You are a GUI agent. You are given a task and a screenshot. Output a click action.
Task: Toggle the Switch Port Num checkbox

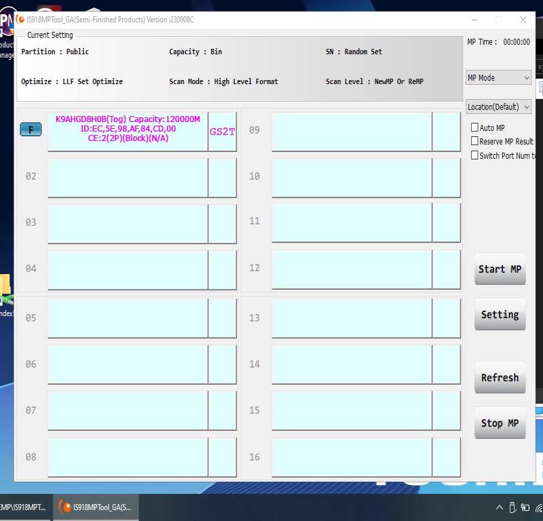(x=475, y=155)
